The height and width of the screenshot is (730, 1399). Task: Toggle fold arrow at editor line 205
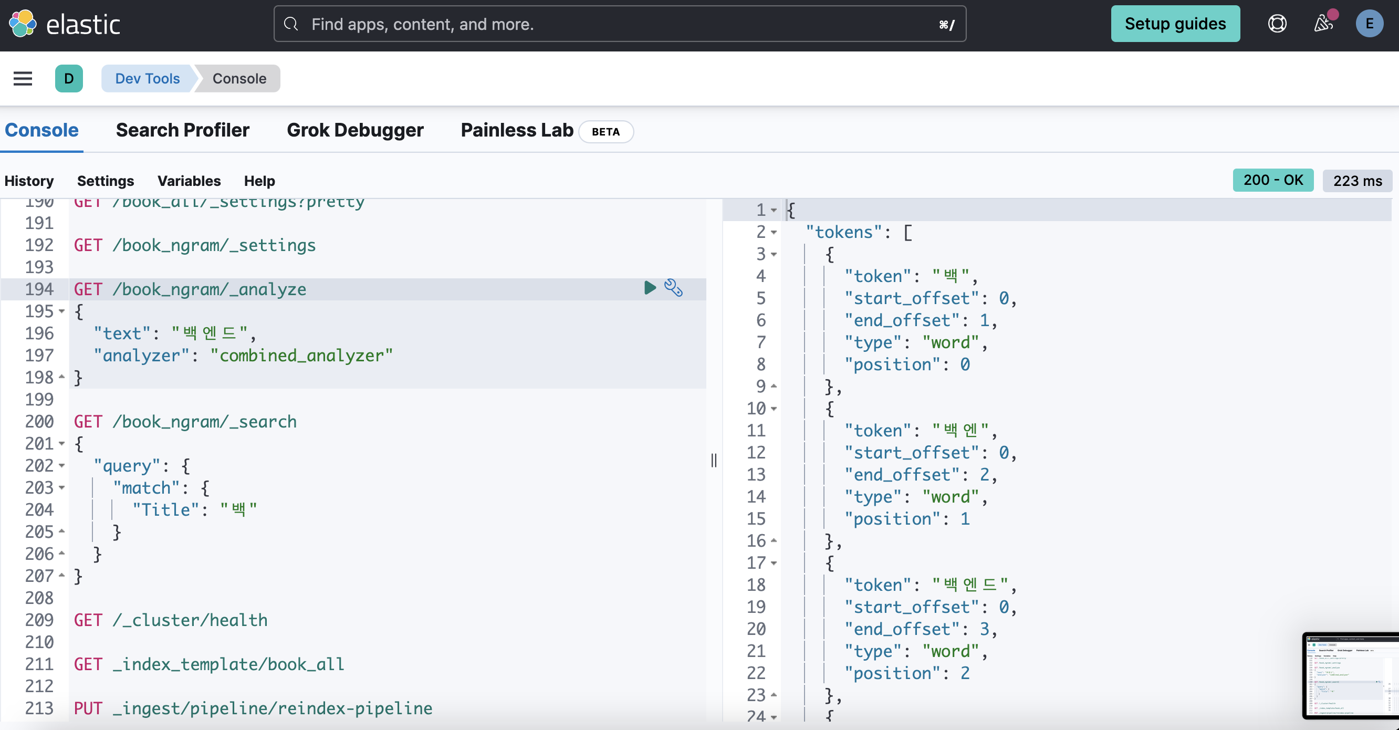[x=62, y=531]
